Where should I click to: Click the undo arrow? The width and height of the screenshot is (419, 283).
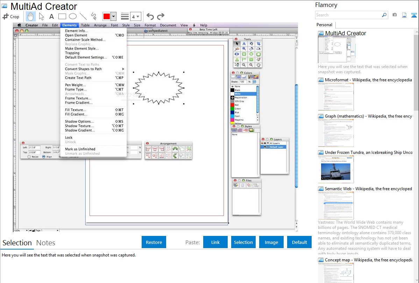pyautogui.click(x=150, y=16)
